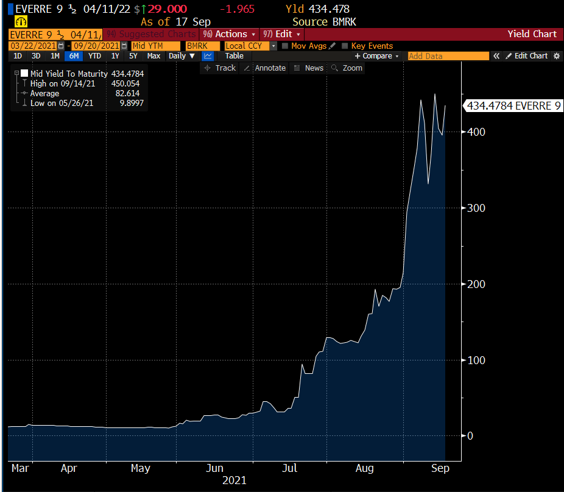Select the 1Y time range
564x492 pixels.
tap(115, 56)
